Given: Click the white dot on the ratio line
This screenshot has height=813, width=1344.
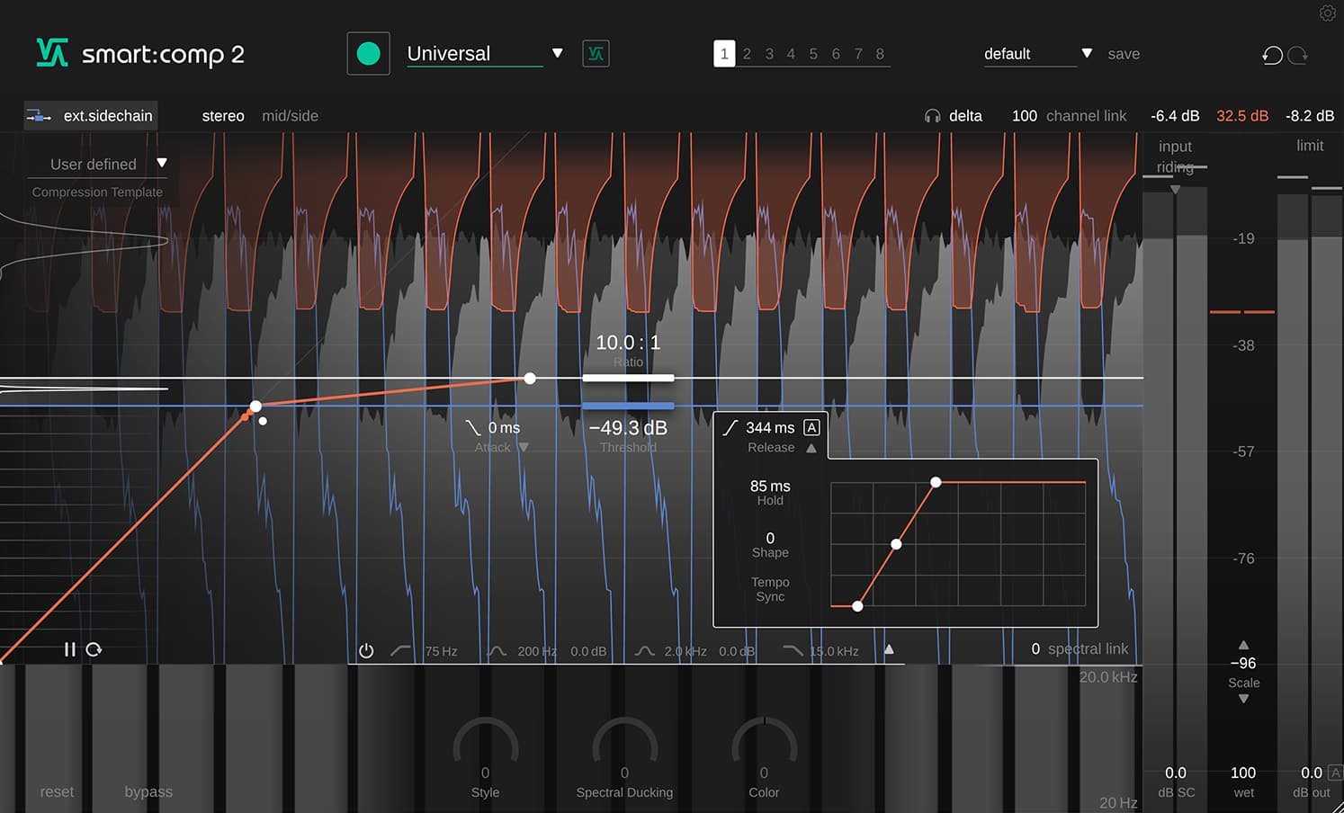Looking at the screenshot, I should (530, 379).
